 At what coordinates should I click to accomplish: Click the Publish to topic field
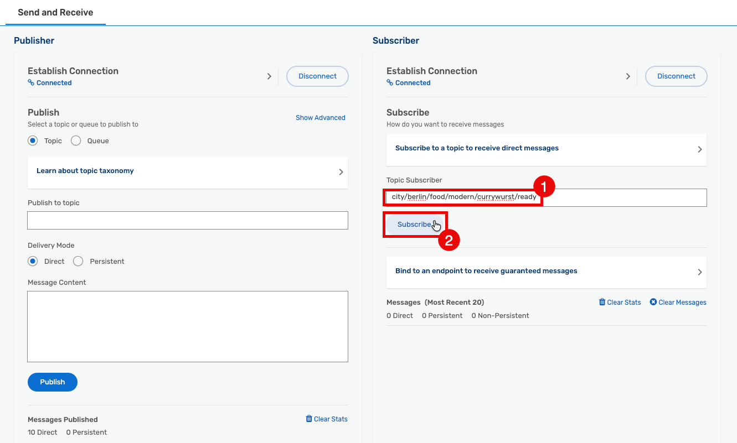[x=188, y=220]
